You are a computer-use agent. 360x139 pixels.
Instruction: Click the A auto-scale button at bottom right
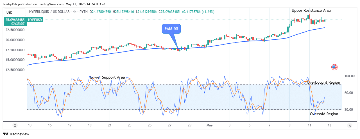tap(349, 126)
